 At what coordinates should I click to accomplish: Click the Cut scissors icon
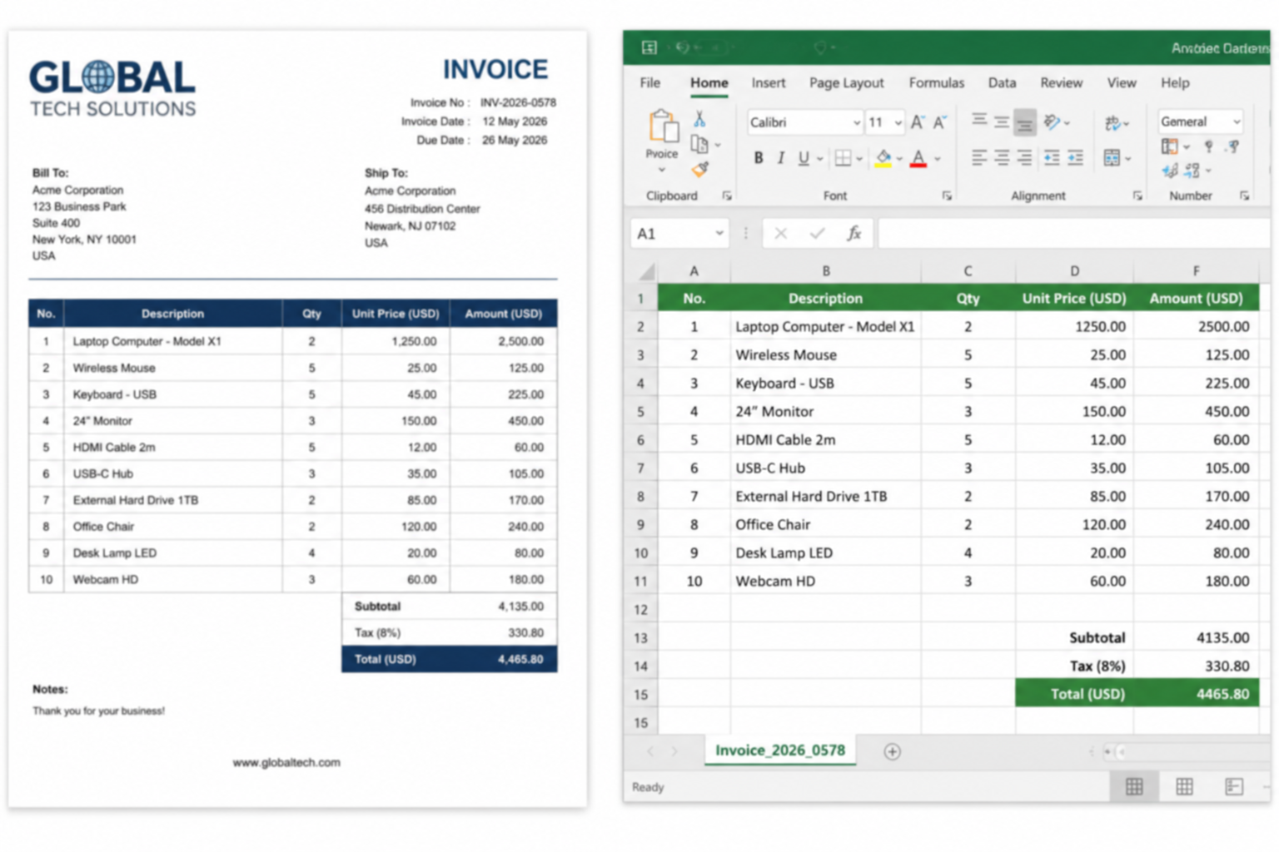699,120
